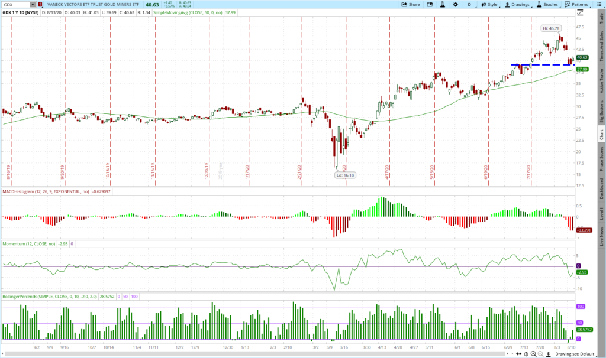Screen dimensions: 606x358
Task: Open the Studies dropdown menu
Action: (x=547, y=5)
